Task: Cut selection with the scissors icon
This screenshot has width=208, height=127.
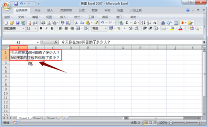Action: (76, 23)
